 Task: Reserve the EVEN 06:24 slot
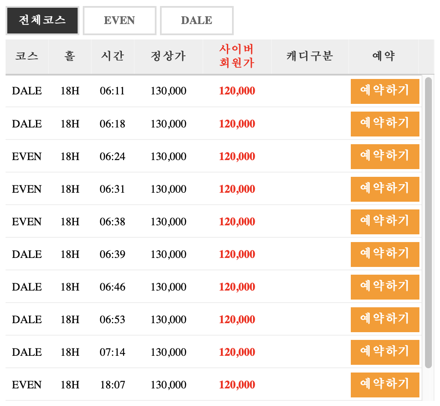click(x=385, y=156)
